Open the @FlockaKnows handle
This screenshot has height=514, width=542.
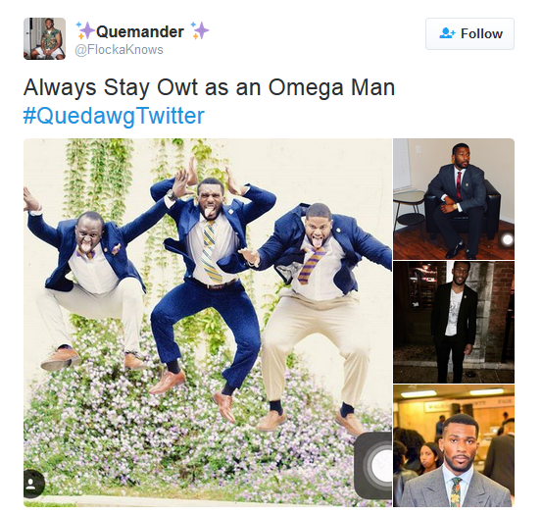tap(119, 50)
